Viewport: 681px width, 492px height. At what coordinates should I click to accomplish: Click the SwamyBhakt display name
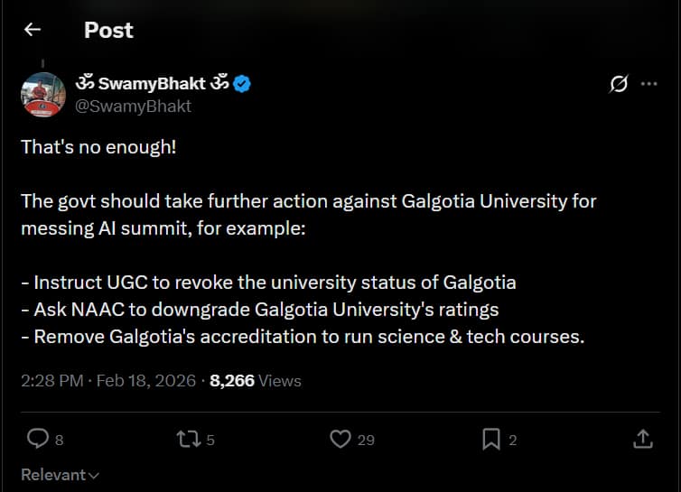(151, 84)
